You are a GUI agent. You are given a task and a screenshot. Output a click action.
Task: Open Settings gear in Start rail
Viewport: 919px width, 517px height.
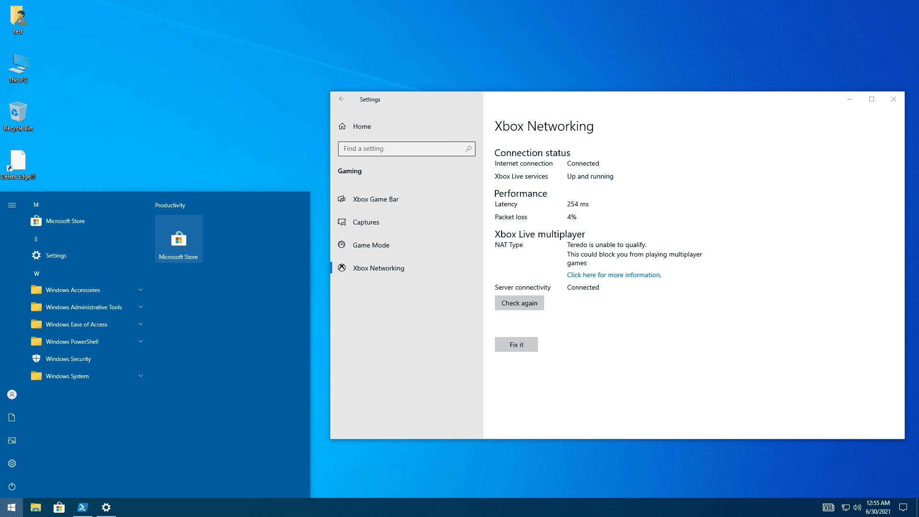[x=12, y=463]
